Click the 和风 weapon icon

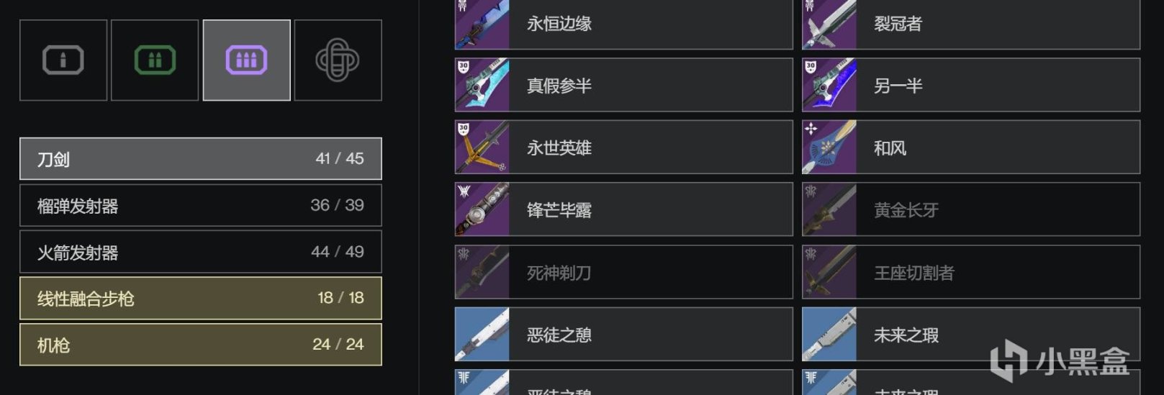pyautogui.click(x=829, y=147)
